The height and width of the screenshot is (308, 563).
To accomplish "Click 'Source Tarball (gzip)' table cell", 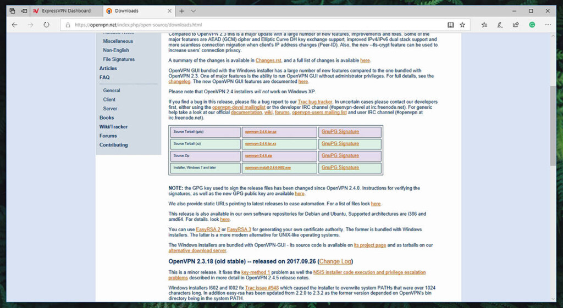I will coord(206,132).
